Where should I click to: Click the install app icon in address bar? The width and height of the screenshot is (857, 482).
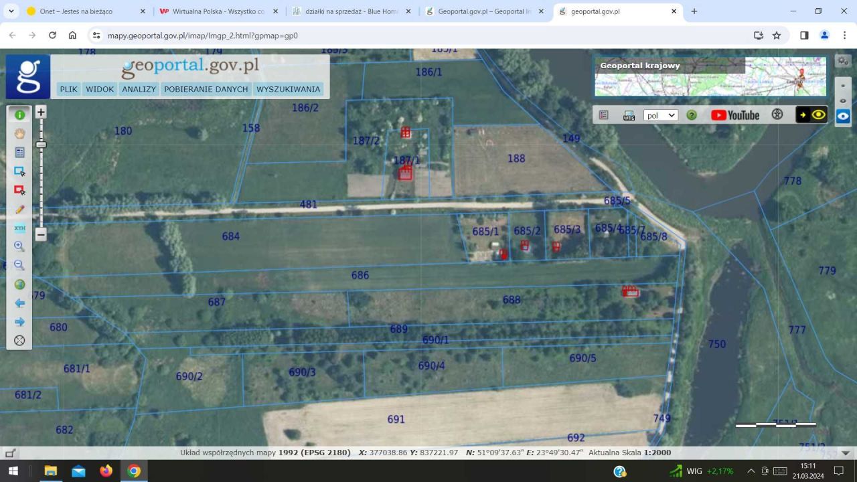pos(758,35)
